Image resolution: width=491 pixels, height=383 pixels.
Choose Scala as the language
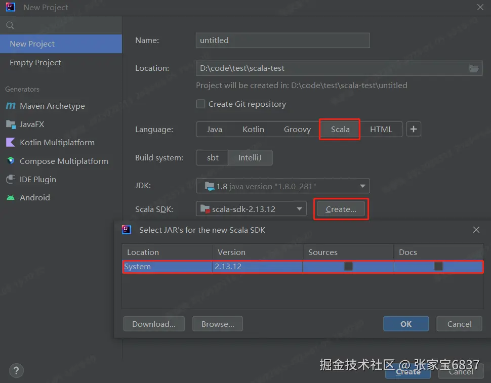pos(340,129)
